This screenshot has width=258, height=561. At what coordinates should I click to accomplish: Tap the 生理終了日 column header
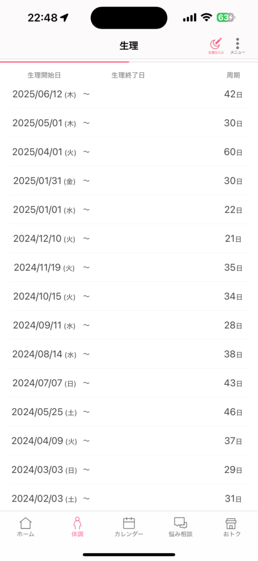pos(128,75)
